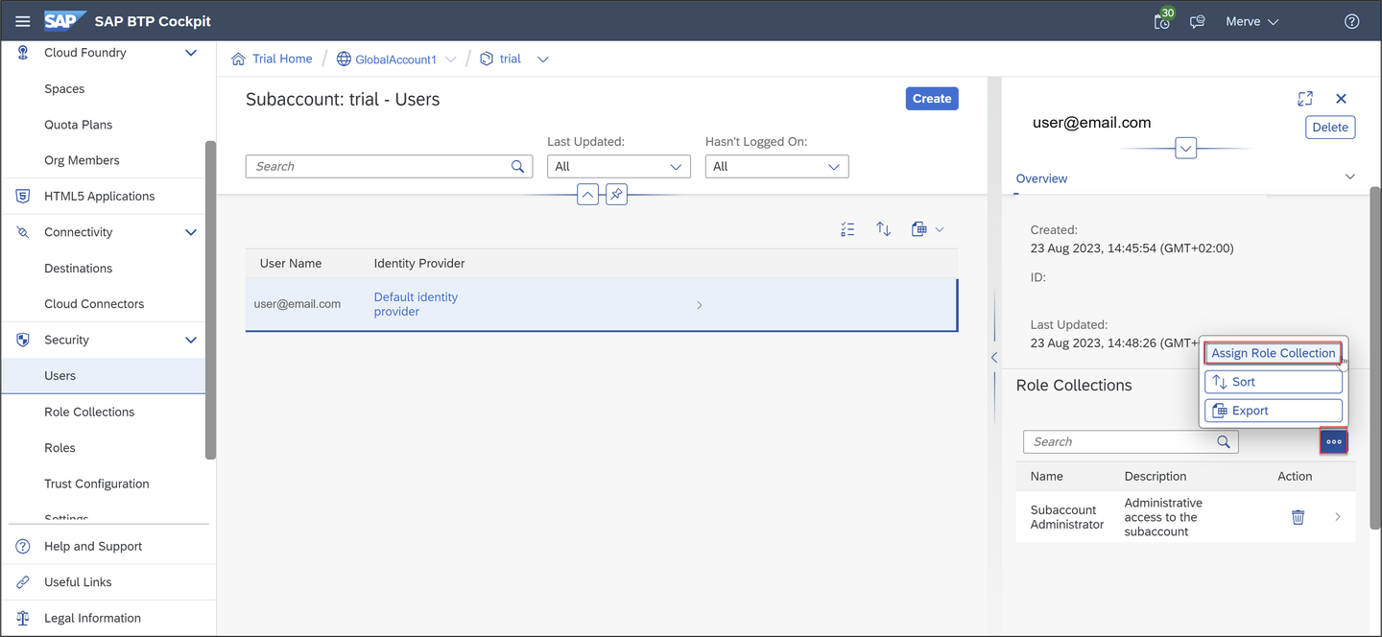Click the GlobalAccount1 globe icon
The image size is (1382, 637).
pyautogui.click(x=344, y=59)
